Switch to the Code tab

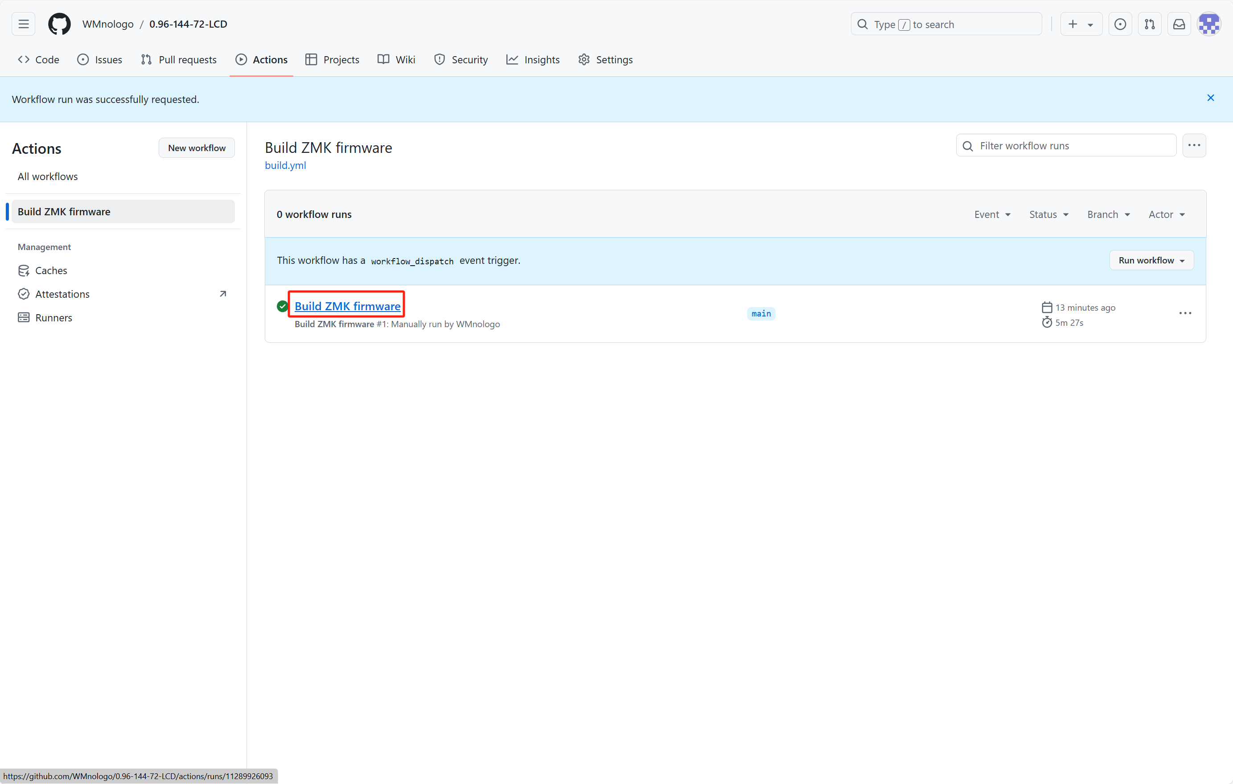tap(39, 59)
